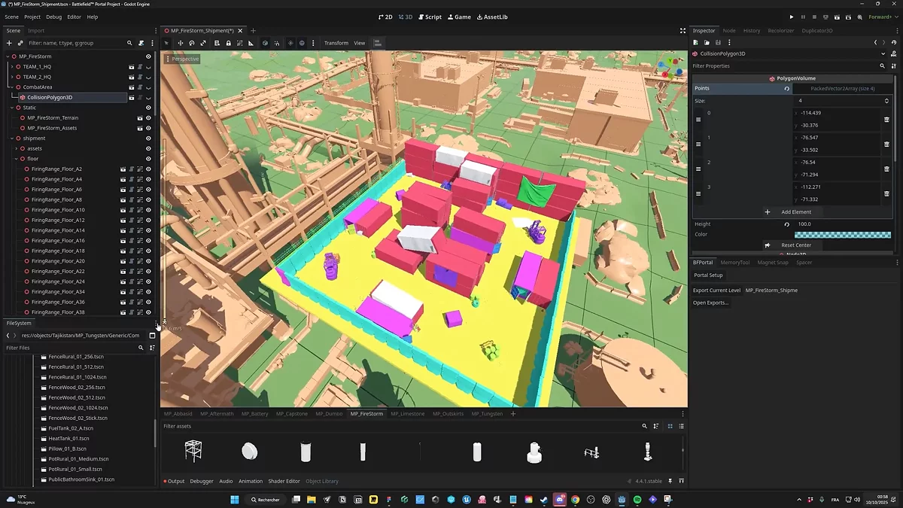Revert the Points property with reset arrow
Image resolution: width=903 pixels, height=508 pixels.
click(x=787, y=89)
